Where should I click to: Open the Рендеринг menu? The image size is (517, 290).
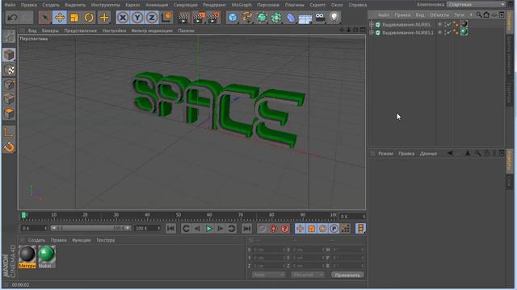214,5
